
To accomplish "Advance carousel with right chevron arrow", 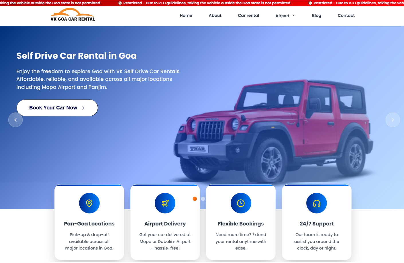I will coord(393,120).
